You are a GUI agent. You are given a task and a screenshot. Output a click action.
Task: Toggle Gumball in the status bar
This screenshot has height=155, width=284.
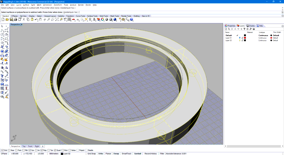[137, 154]
